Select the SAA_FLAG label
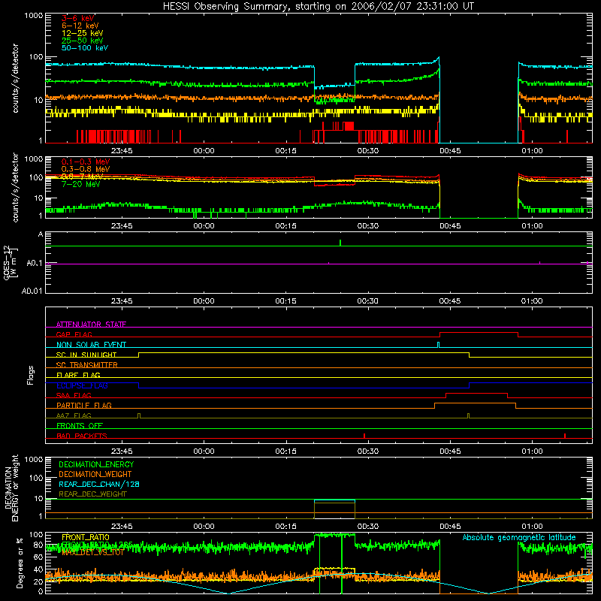Image resolution: width=601 pixels, height=601 pixels. (74, 396)
